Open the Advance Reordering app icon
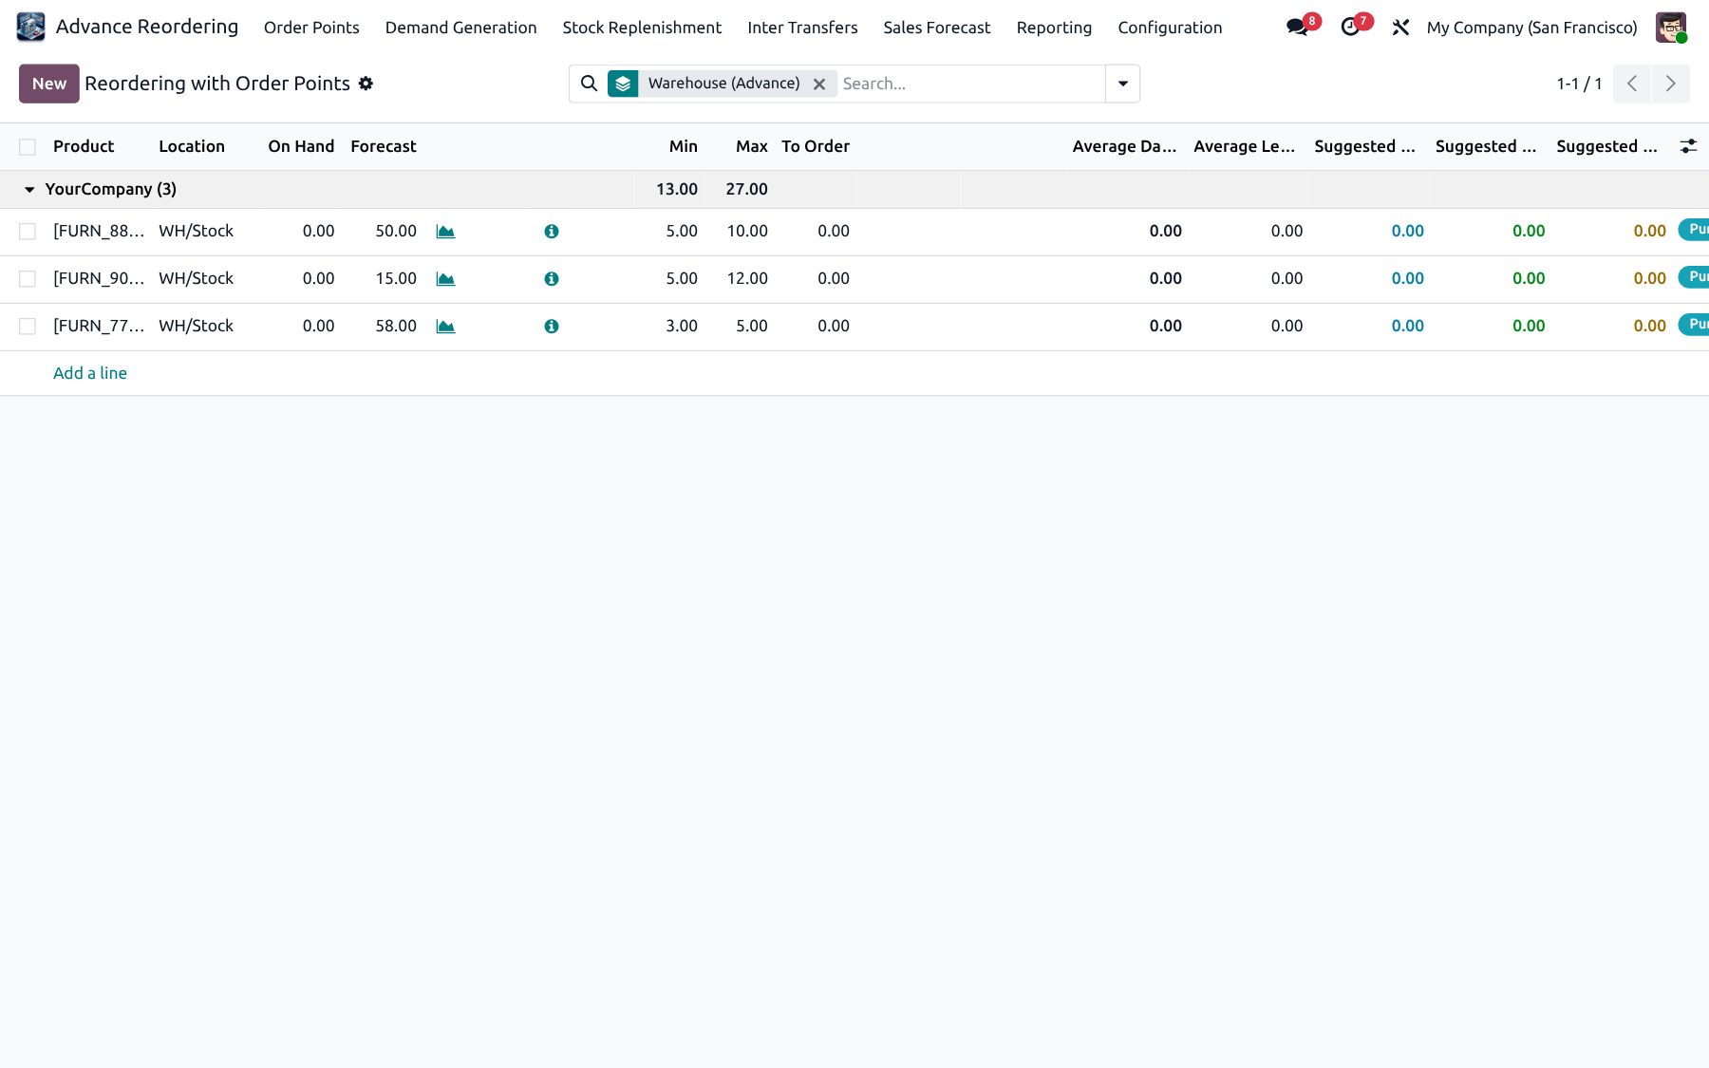Viewport: 1709px width, 1068px height. pyautogui.click(x=30, y=27)
